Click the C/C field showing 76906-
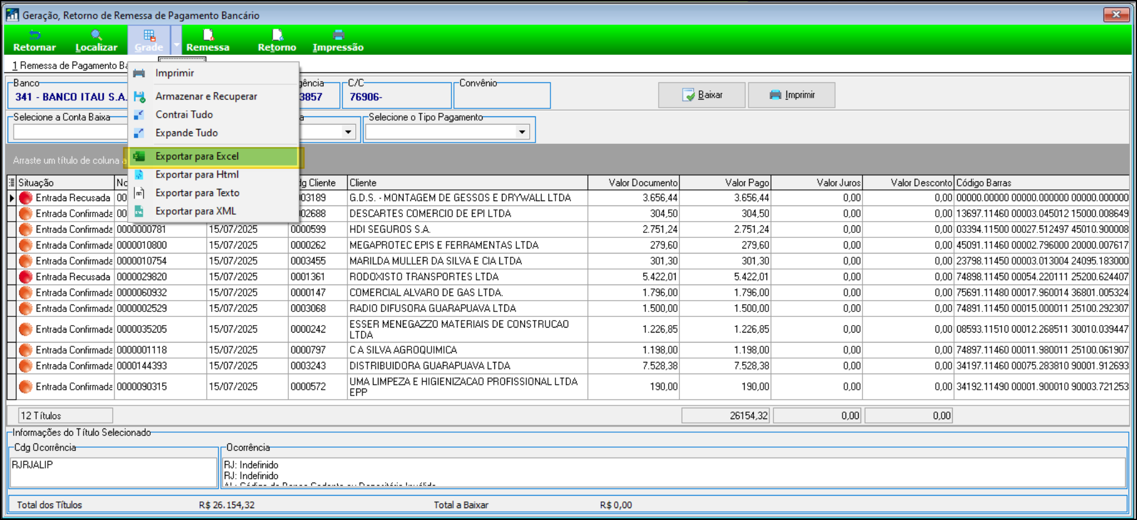This screenshot has width=1137, height=520. (397, 97)
